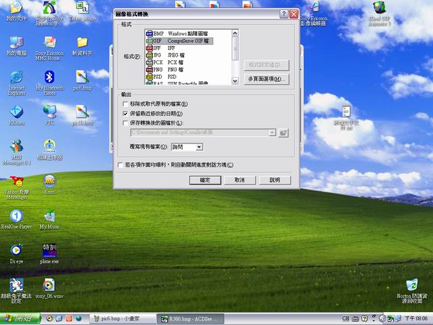Viewport: 433px width, 325px height.
Task: Select the IFF format row
Action: (160, 48)
